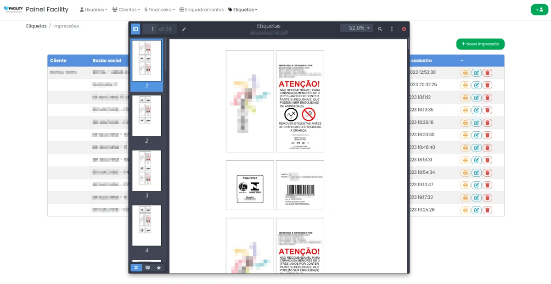Click the Nova impressão button
The height and width of the screenshot is (284, 551).
(x=480, y=44)
